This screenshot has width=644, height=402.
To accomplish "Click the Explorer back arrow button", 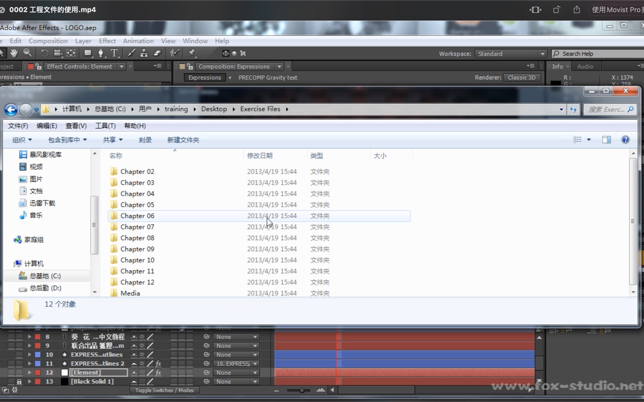I will point(11,110).
